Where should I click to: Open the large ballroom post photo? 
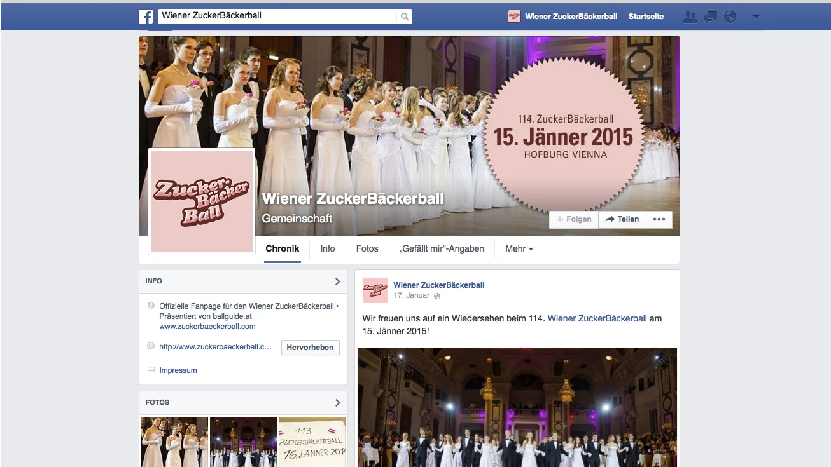[x=517, y=407]
